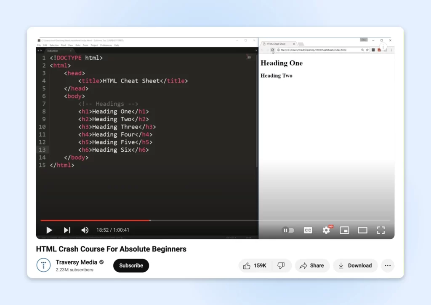This screenshot has height=305, width=431.
Task: Close the index.html editor tab
Action: pos(71,51)
